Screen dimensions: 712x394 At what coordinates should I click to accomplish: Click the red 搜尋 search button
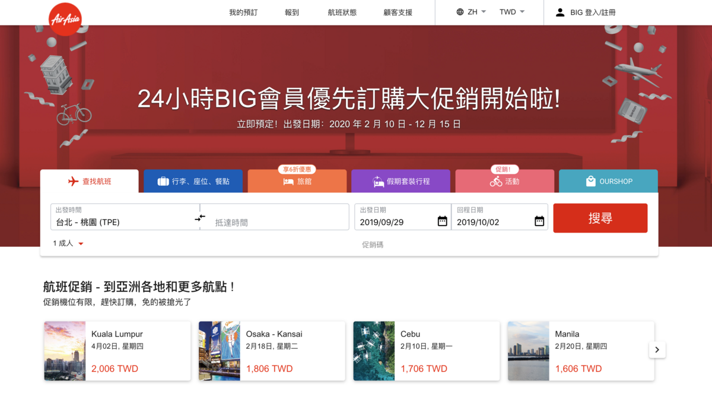[600, 218]
